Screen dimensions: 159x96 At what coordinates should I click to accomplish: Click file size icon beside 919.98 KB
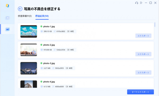[x=42, y=50]
